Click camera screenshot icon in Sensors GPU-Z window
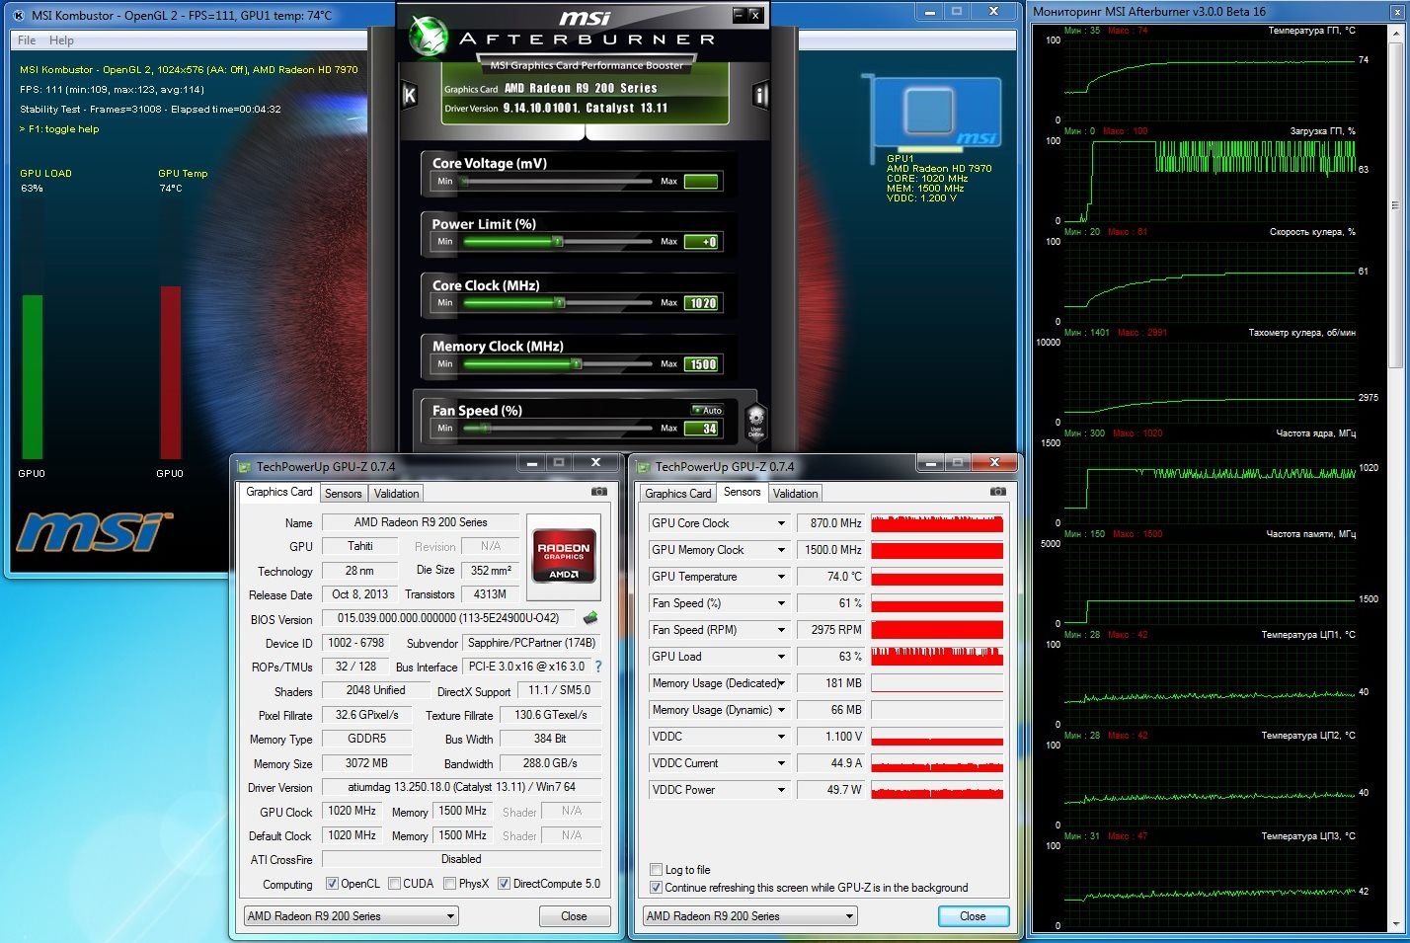This screenshot has width=1410, height=943. (998, 492)
